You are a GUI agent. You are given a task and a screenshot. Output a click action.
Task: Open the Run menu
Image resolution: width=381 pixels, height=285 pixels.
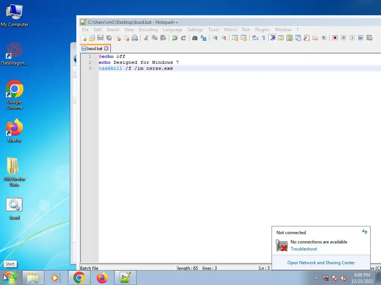pos(246,30)
